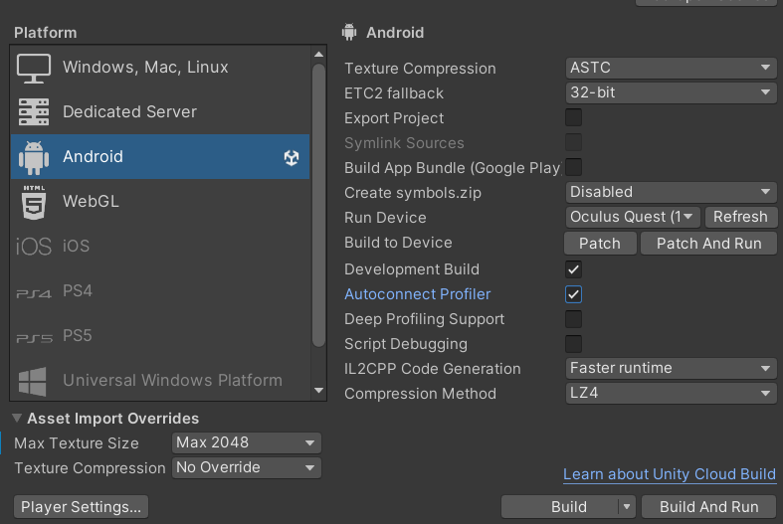The image size is (783, 524).
Task: Enable Deep Profiling Support checkbox
Action: [x=573, y=319]
